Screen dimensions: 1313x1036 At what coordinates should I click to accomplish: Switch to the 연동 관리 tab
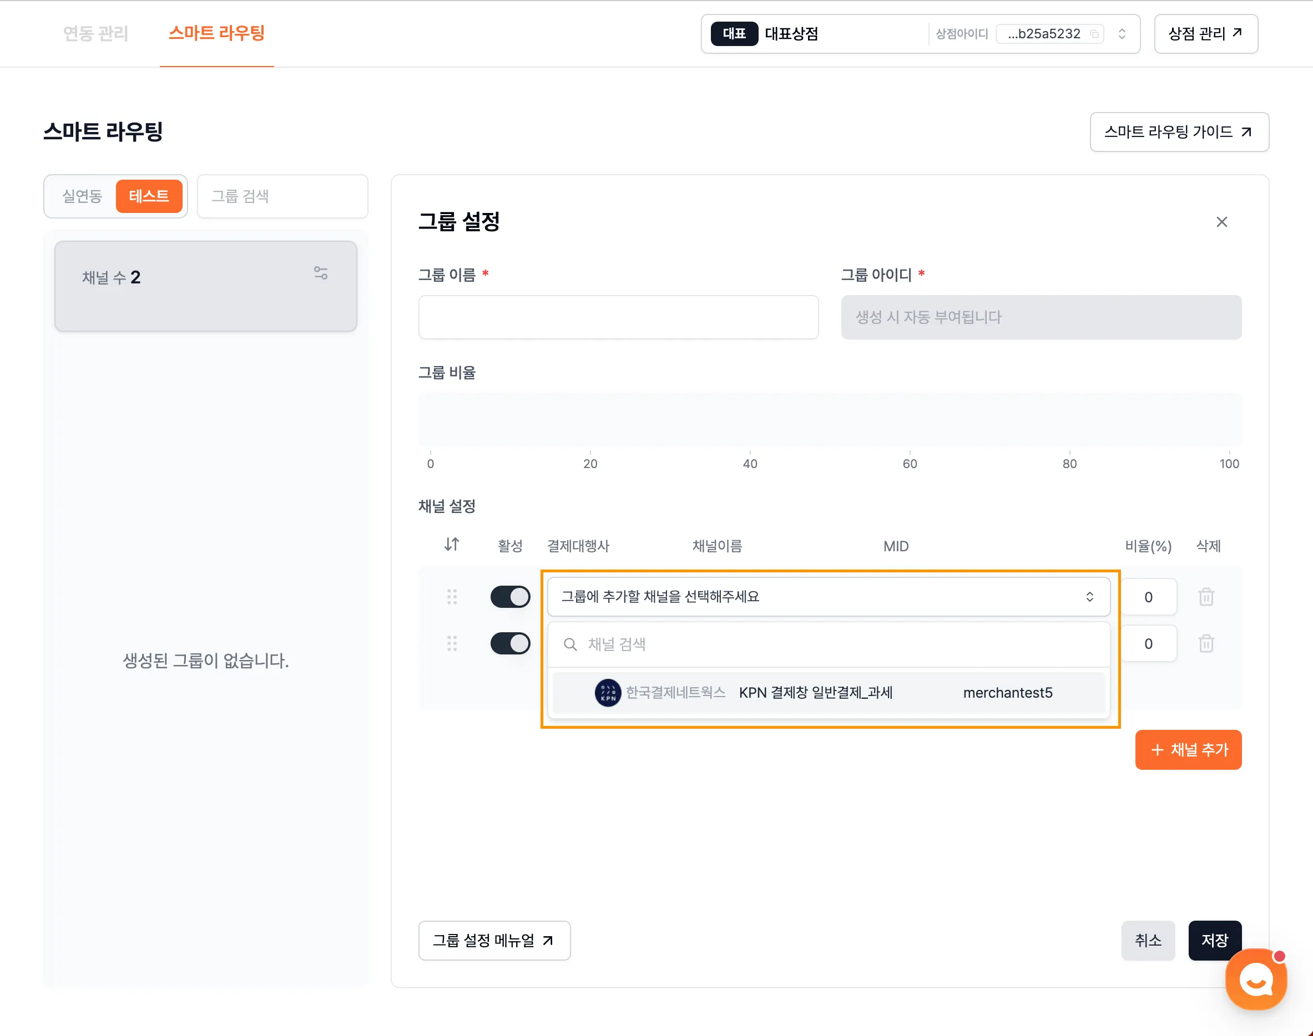(x=95, y=33)
